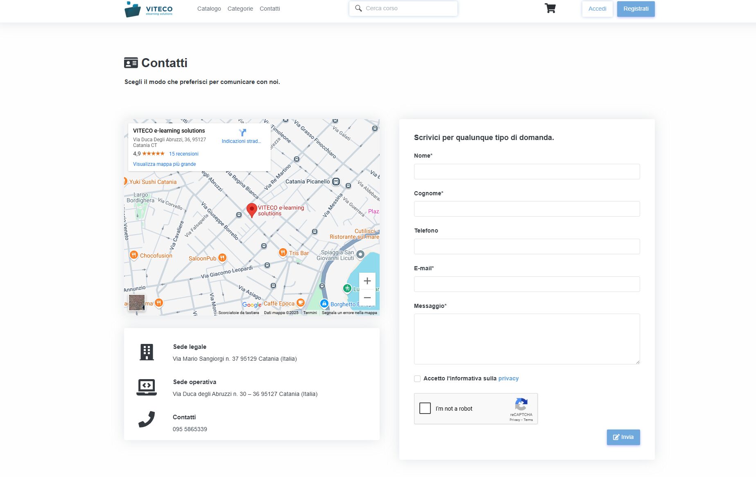Go to Contatti in navigation bar
The width and height of the screenshot is (756, 477).
point(269,9)
